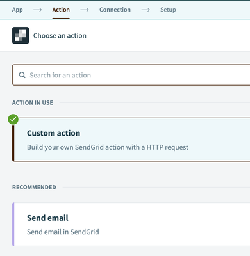Open the App step tab
Image resolution: width=250 pixels, height=256 pixels.
click(17, 10)
